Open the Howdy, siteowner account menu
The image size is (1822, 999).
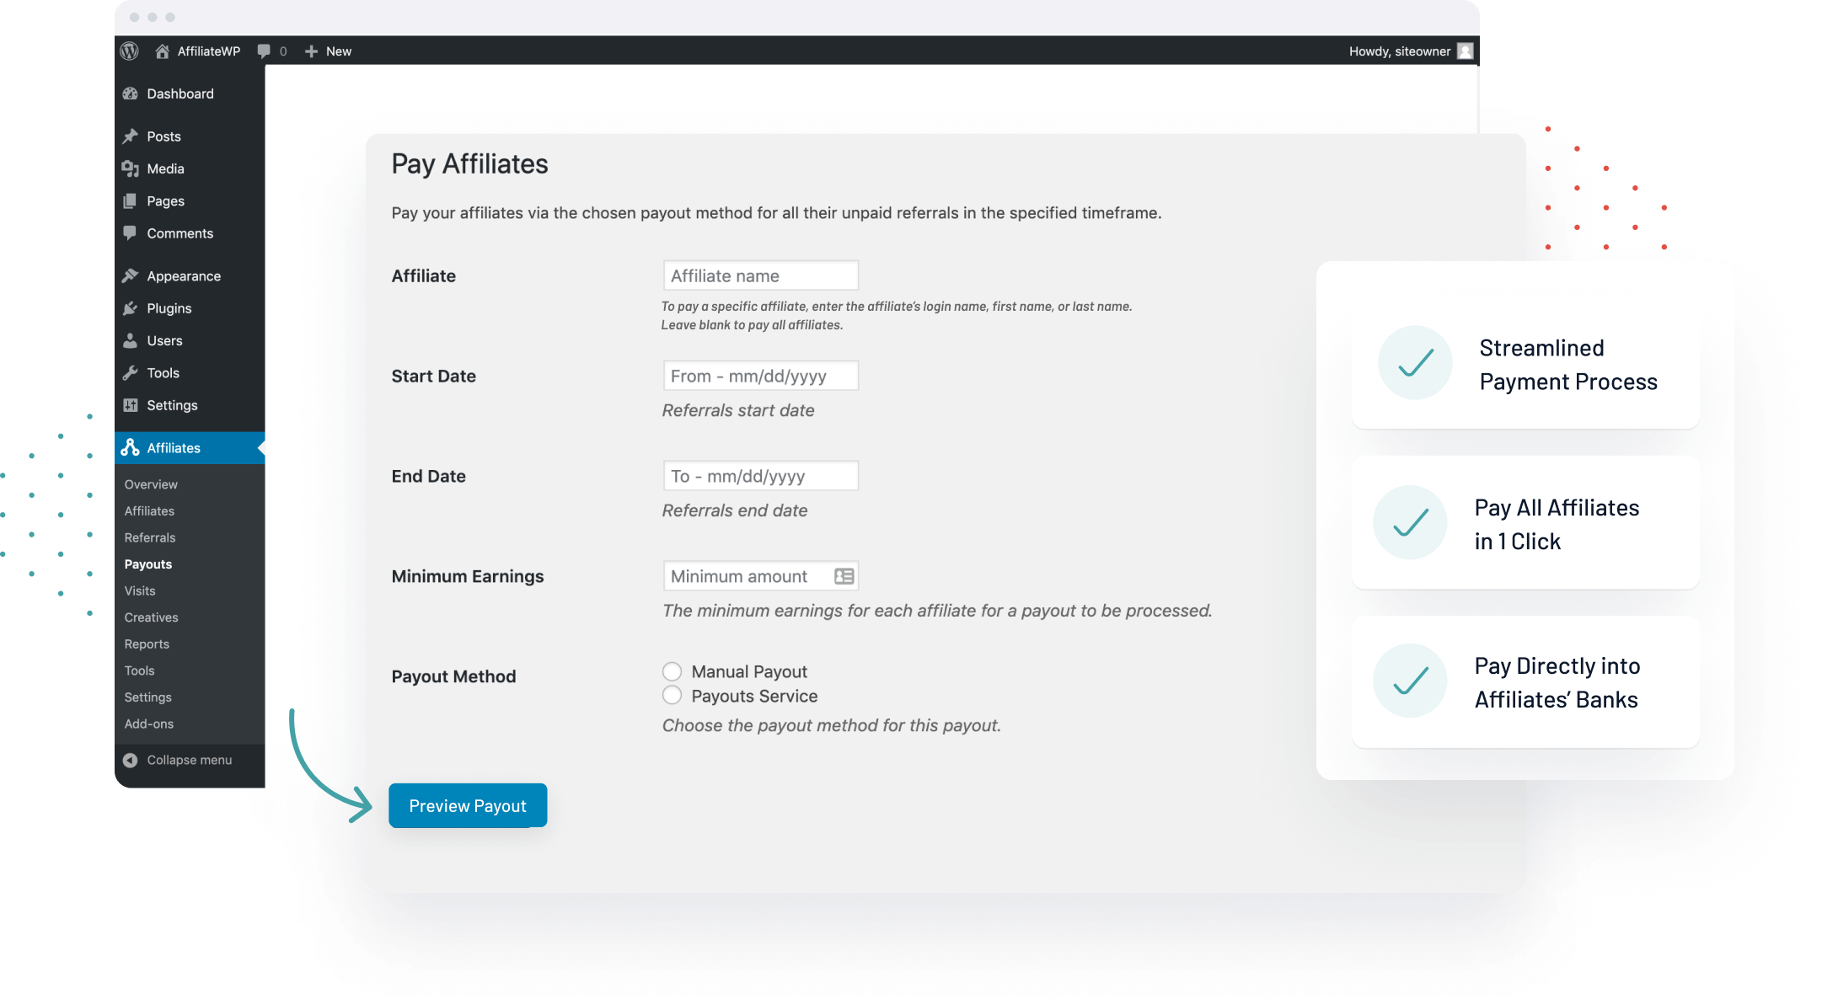(x=1401, y=51)
